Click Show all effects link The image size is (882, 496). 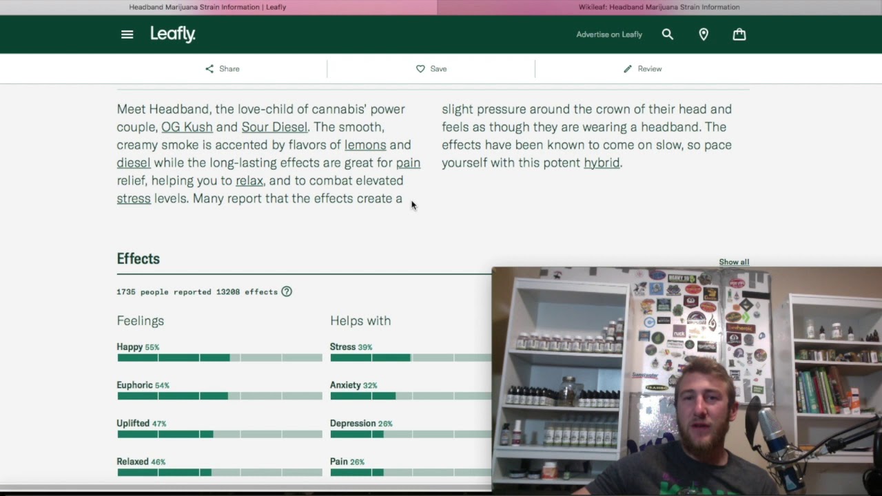tap(734, 262)
